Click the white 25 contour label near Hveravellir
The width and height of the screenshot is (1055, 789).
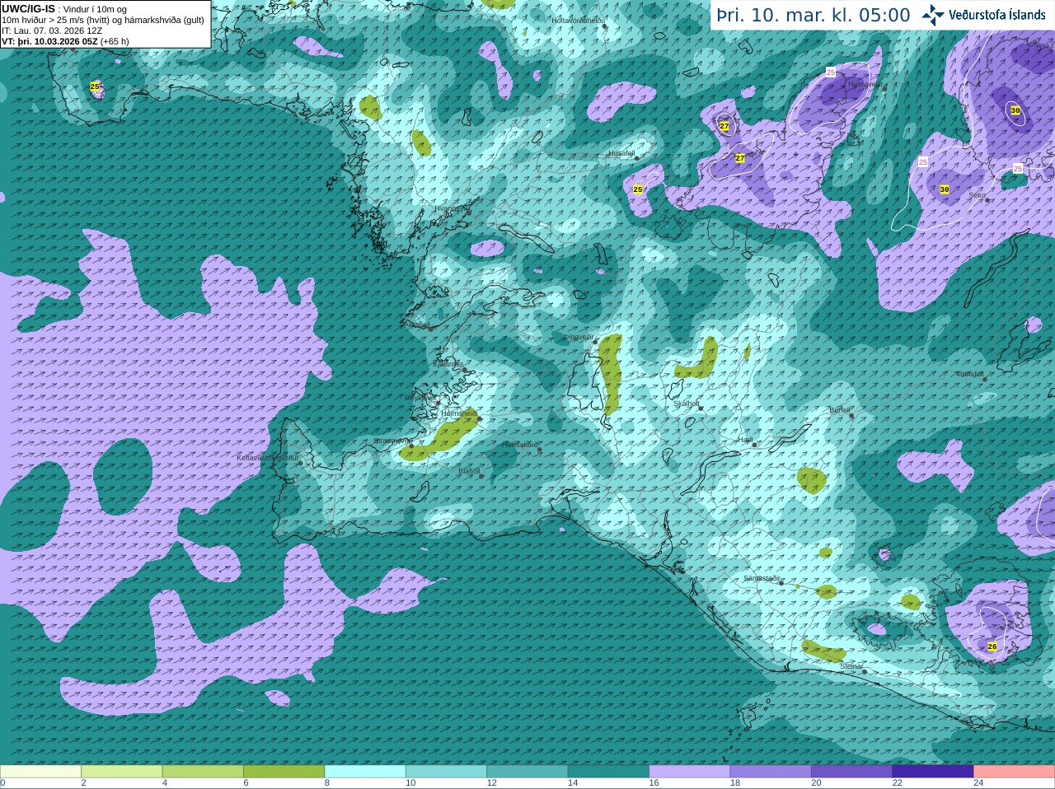831,72
